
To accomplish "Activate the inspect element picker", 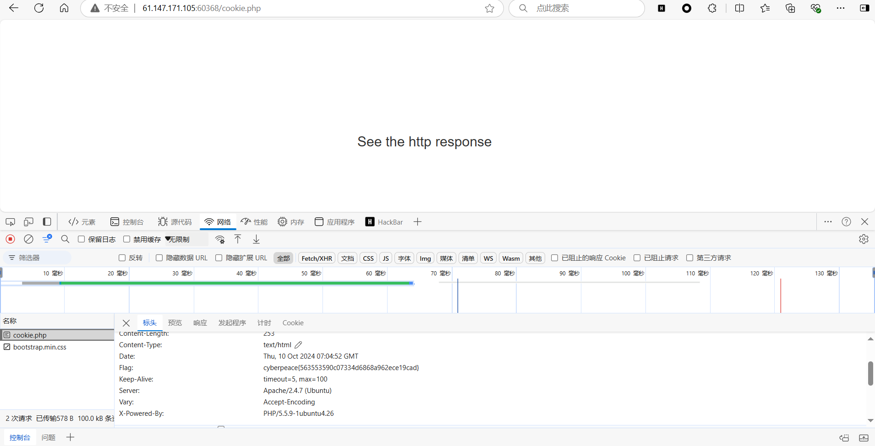I will pos(10,222).
